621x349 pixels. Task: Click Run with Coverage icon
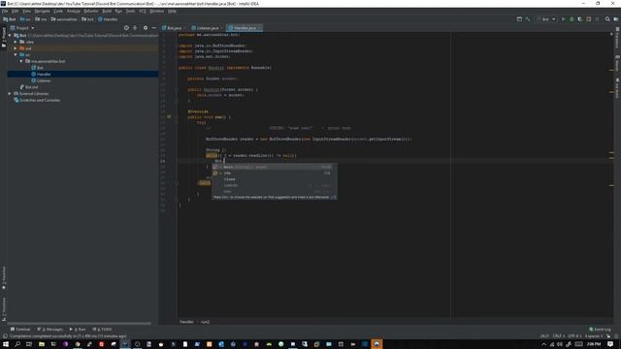(580, 19)
